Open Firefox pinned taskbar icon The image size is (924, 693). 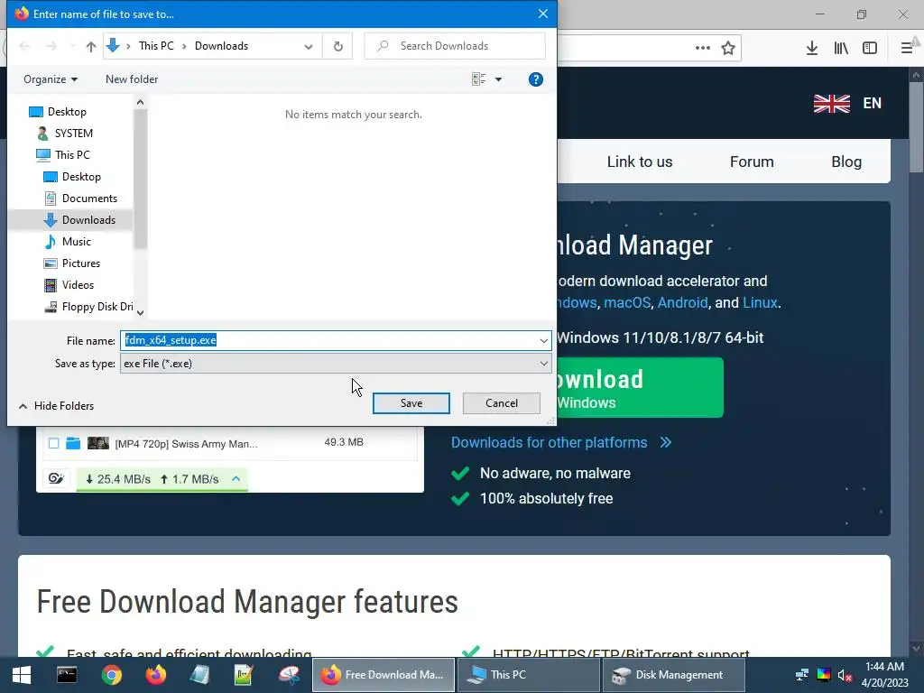tap(156, 675)
